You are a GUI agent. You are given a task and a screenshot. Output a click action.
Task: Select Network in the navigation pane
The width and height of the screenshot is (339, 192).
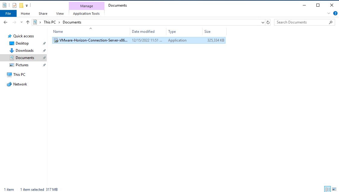pos(20,84)
